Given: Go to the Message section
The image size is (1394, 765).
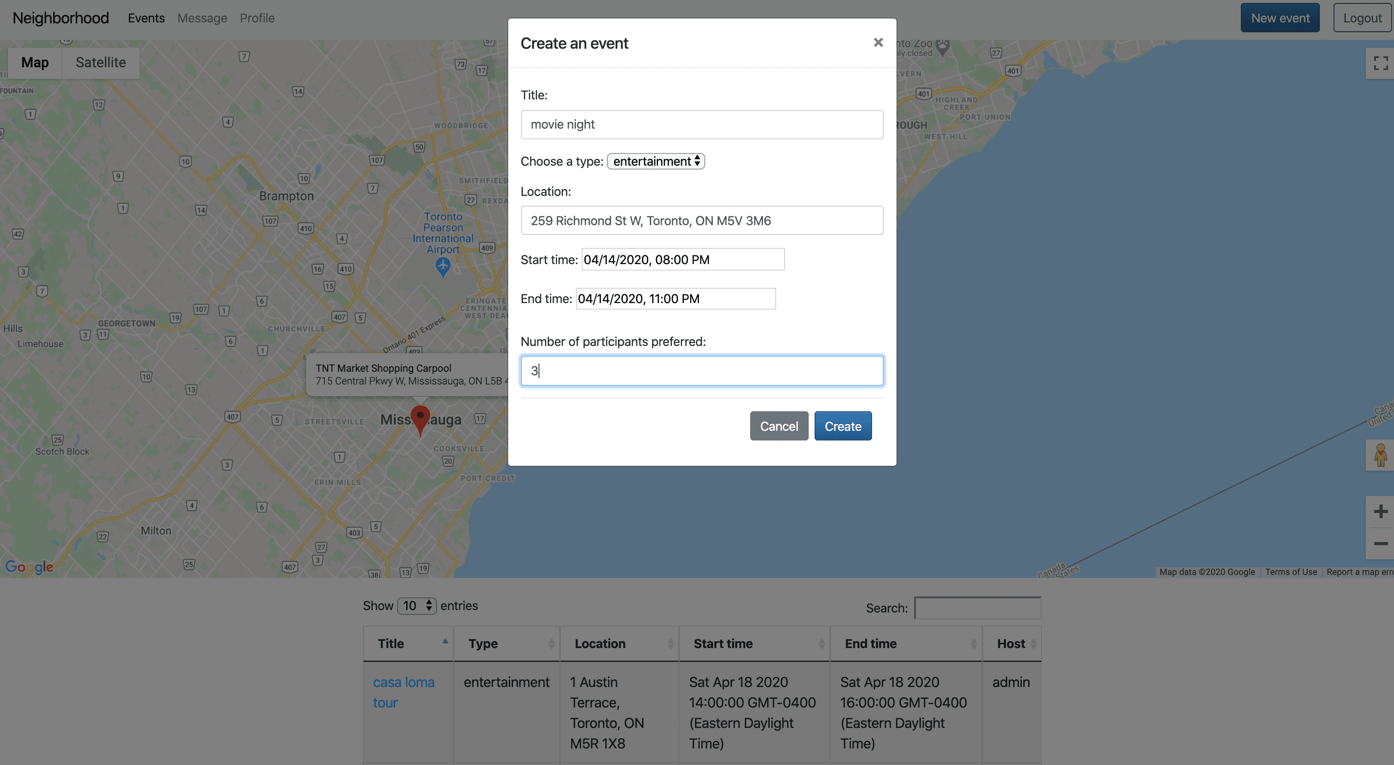Looking at the screenshot, I should point(202,18).
